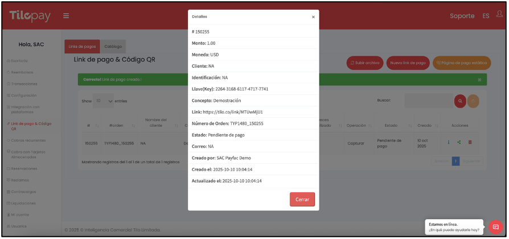
Task: Select the Links de pagos tab
Action: tap(82, 47)
